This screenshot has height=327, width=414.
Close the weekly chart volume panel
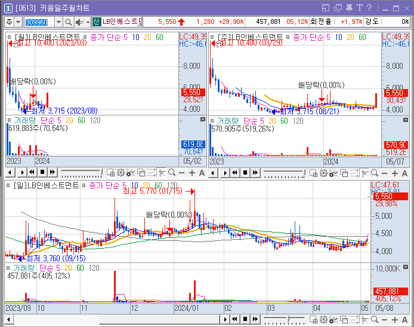tap(406, 120)
